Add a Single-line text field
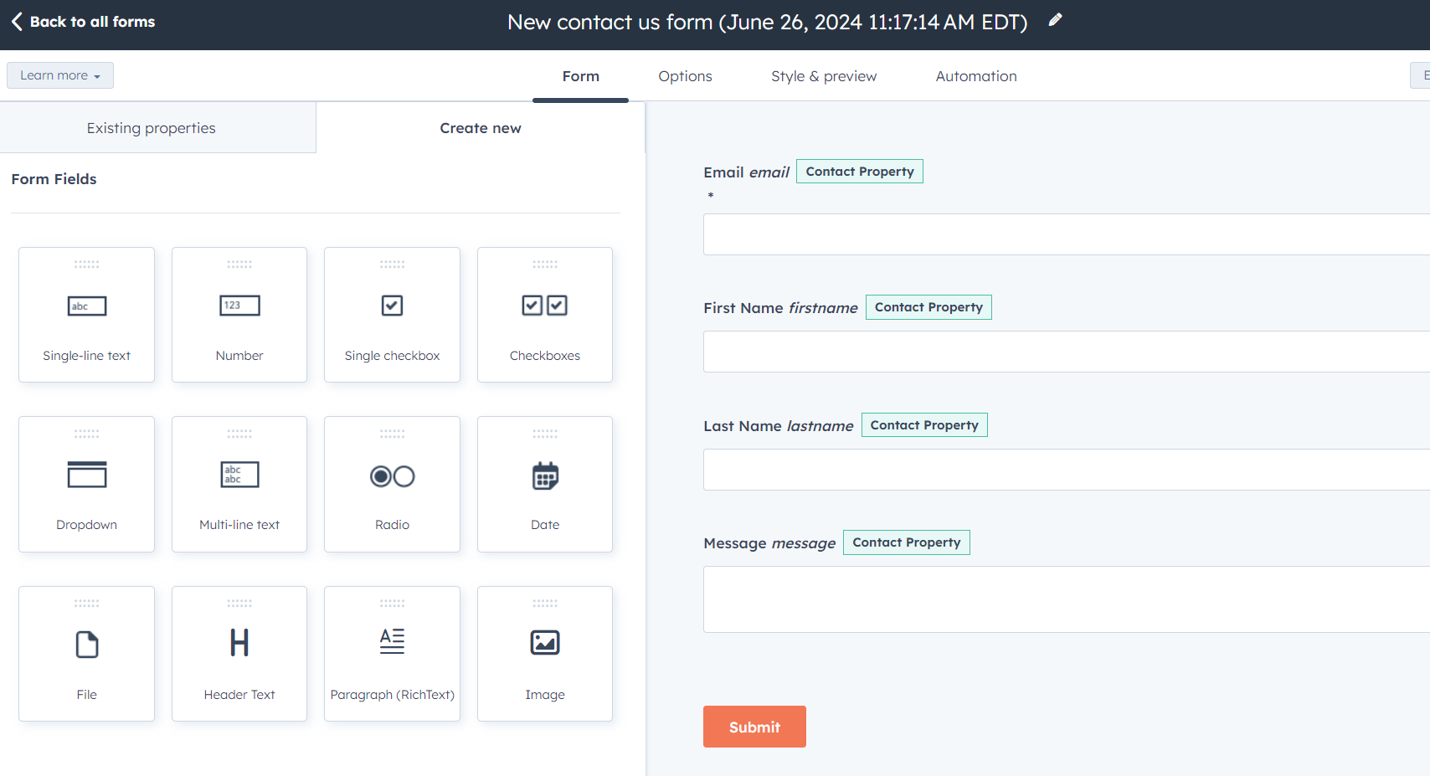The height and width of the screenshot is (776, 1430). (x=86, y=315)
